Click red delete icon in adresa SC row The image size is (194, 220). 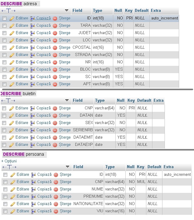click(x=55, y=77)
